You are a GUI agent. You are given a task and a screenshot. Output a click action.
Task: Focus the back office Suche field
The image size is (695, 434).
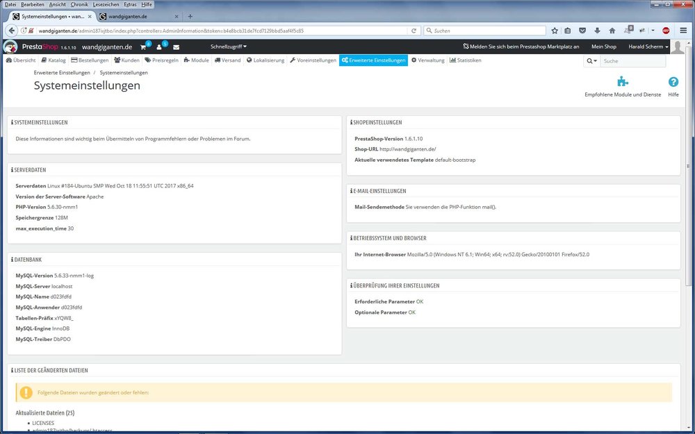click(x=632, y=60)
